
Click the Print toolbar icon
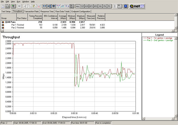pos(8,6)
